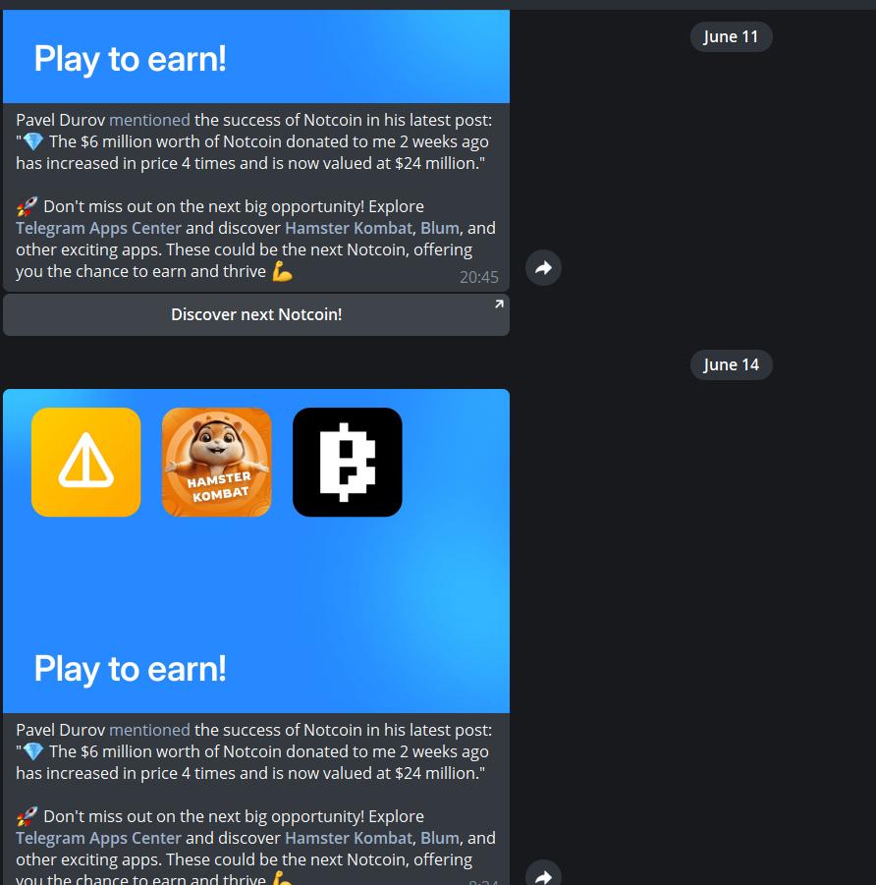876x885 pixels.
Task: Click the Play to earn! heading in the June 14 banner
Action: pyautogui.click(x=130, y=669)
